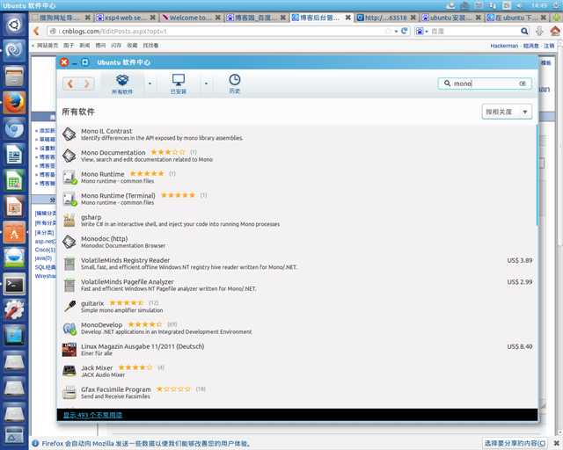The height and width of the screenshot is (450, 563).
Task: Click the Software Center results scrollbar
Action: coord(537,175)
